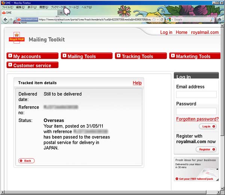The image size is (225, 195).
Task: Open the ツール(T) menu
Action: [x=74, y=7]
